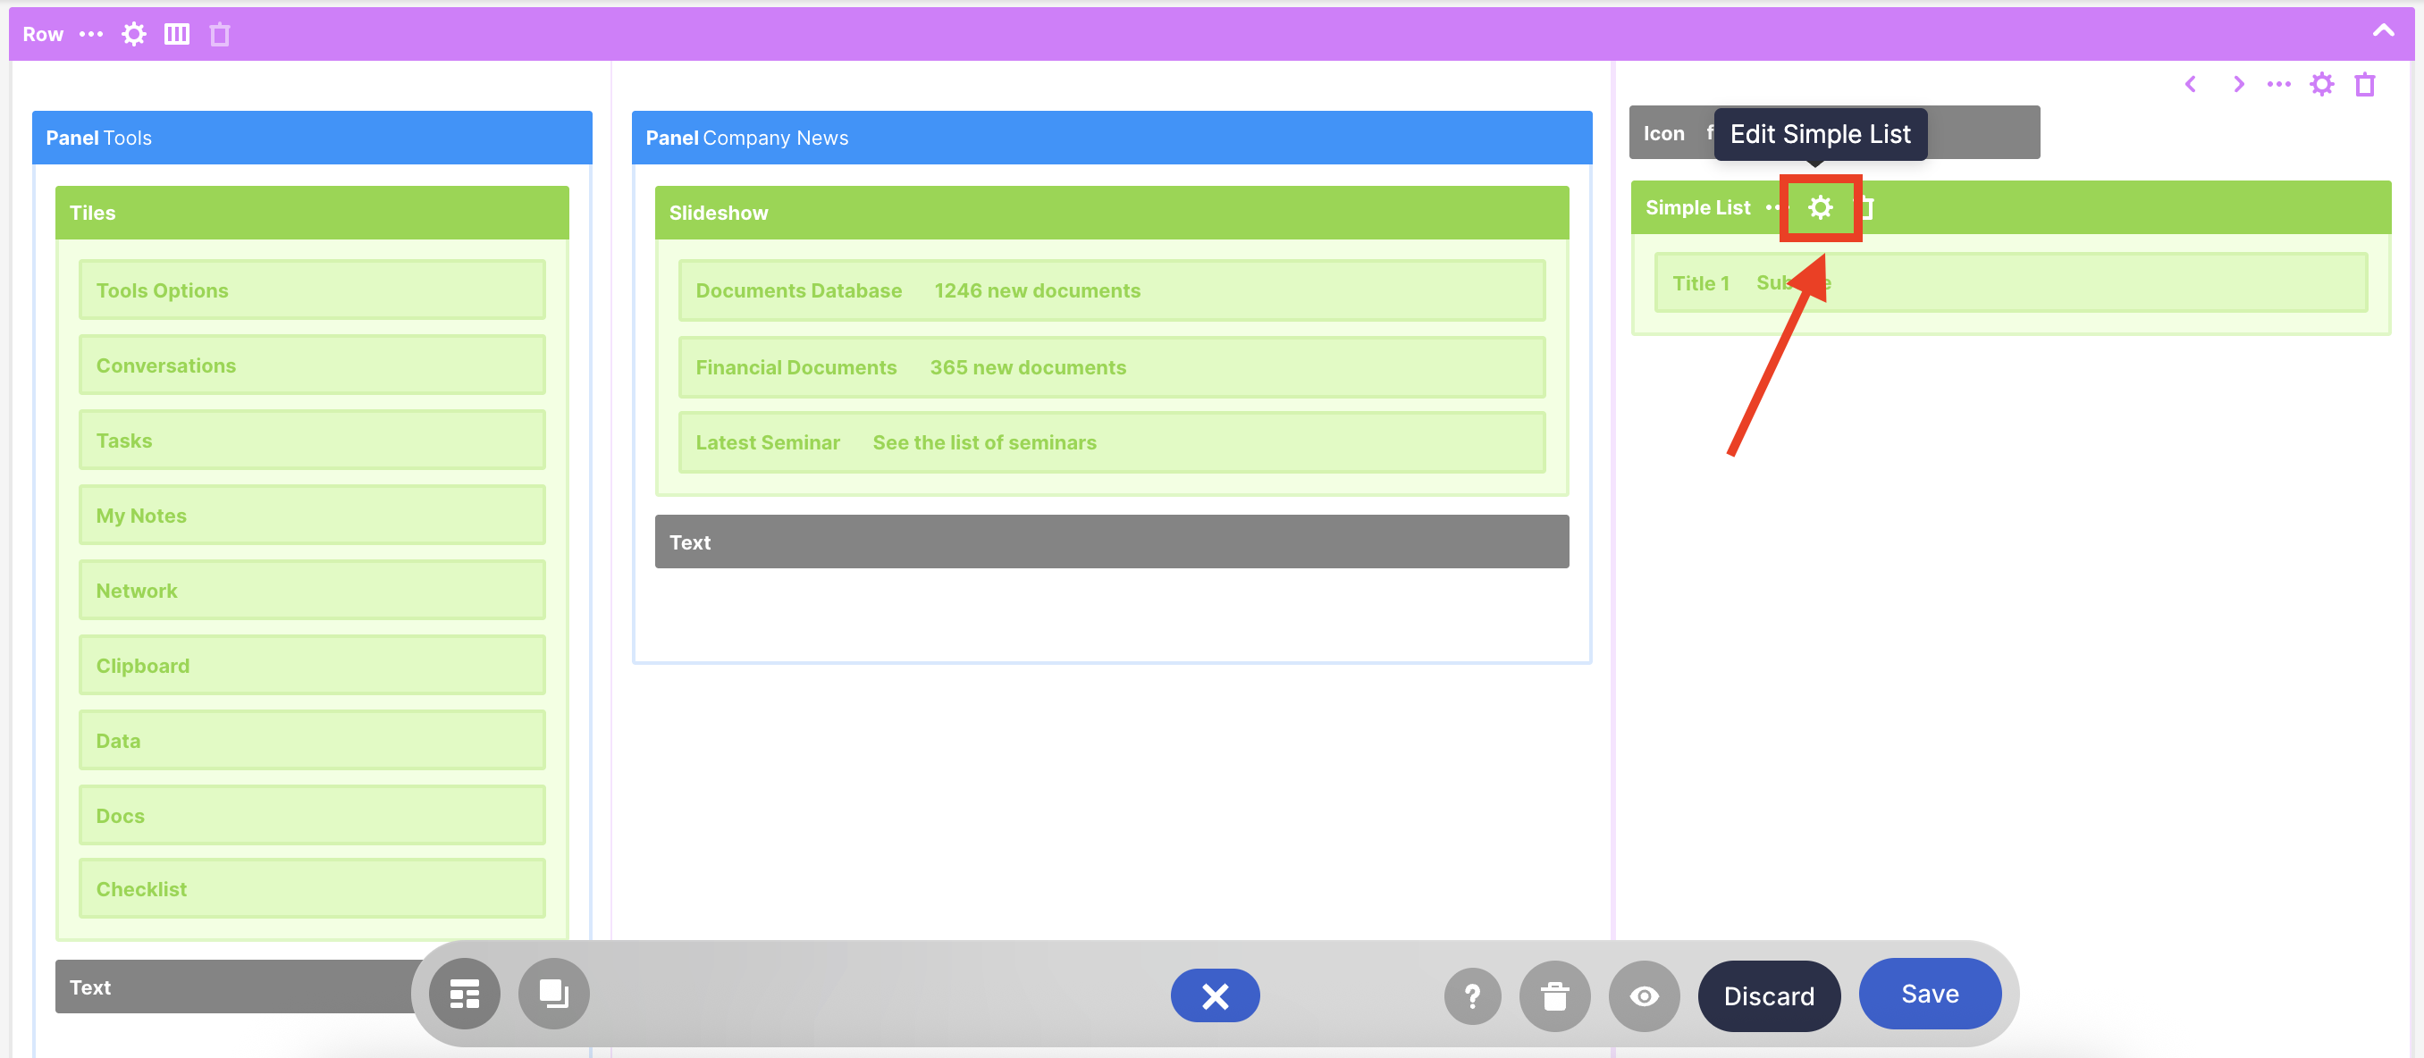This screenshot has width=2424, height=1058.
Task: Click help question mark button
Action: 1472,995
